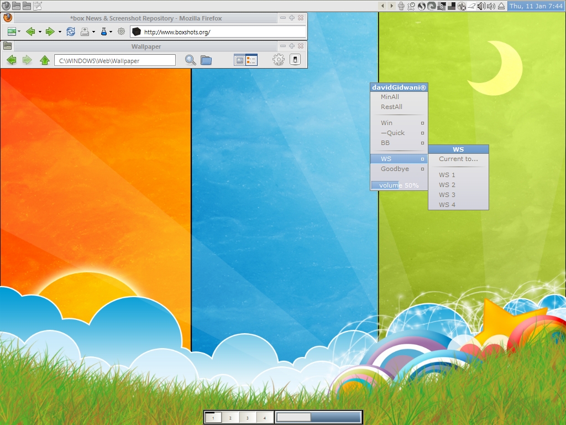Click the gear icon in Firefox toolbar
This screenshot has width=566, height=425.
click(x=121, y=32)
